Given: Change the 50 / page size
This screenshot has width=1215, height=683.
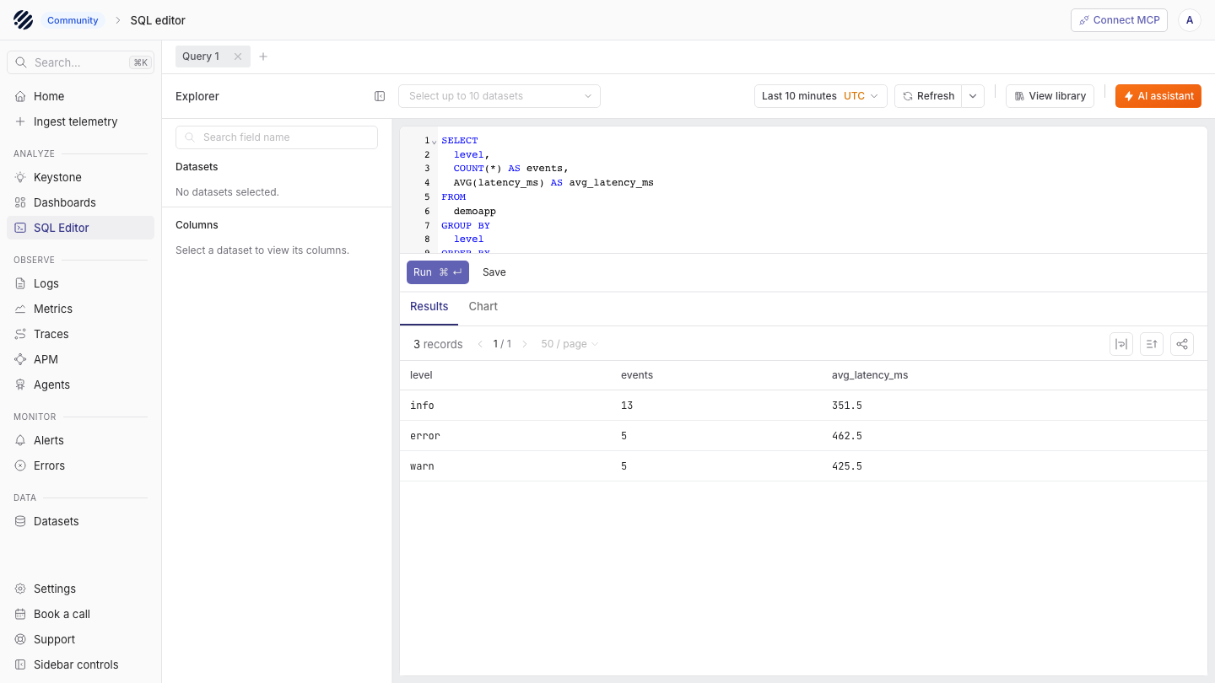Looking at the screenshot, I should [570, 344].
